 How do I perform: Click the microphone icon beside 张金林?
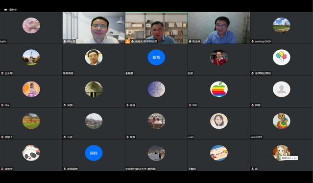coord(190,41)
